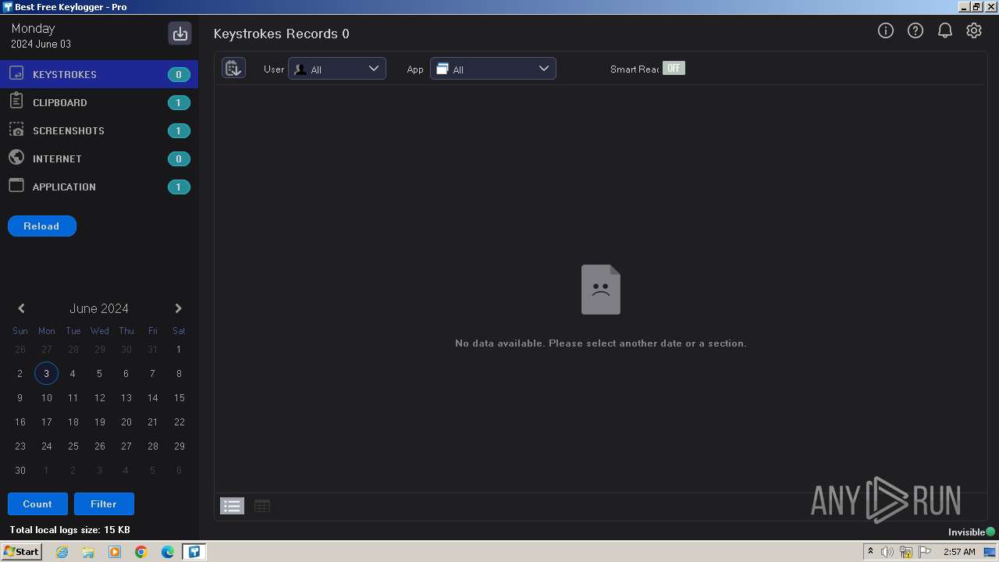Click the Clipboard count badge
This screenshot has height=562, width=999.
[179, 102]
